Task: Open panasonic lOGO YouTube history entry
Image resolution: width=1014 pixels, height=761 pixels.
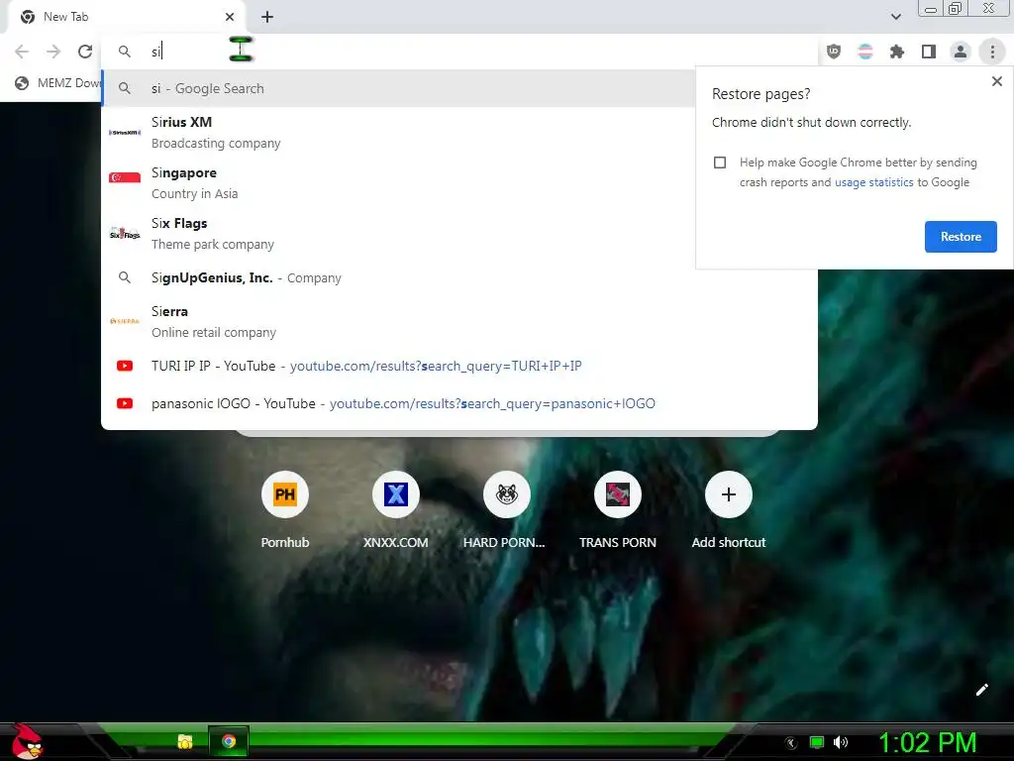Action: (459, 403)
